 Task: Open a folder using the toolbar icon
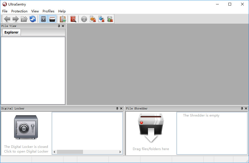pos(24,19)
